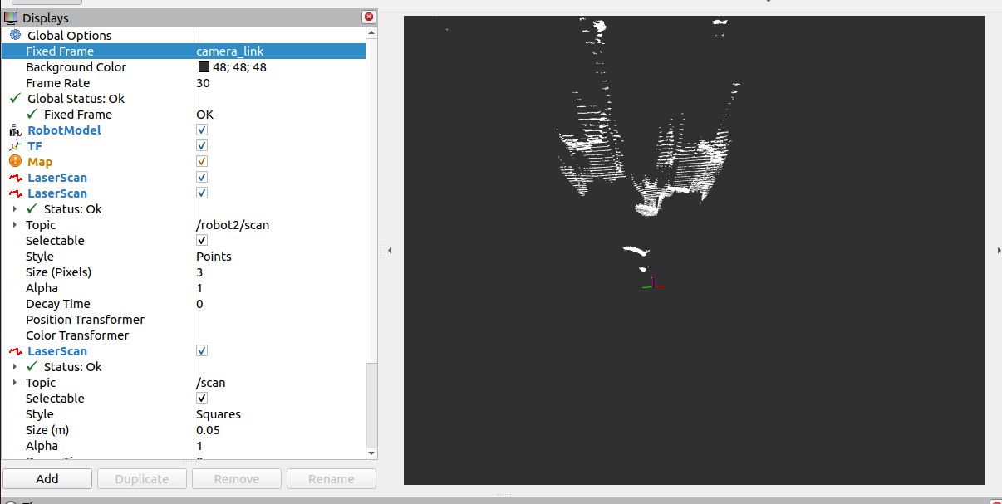The image size is (1002, 504).
Task: Click the Rename button
Action: [332, 479]
